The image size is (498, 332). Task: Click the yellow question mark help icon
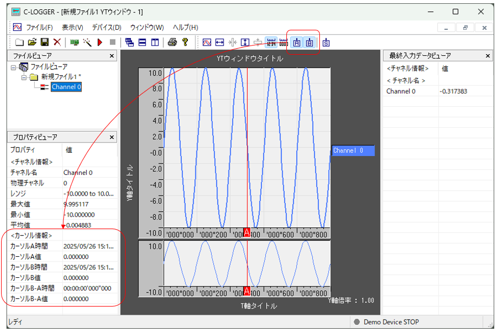[x=185, y=42]
